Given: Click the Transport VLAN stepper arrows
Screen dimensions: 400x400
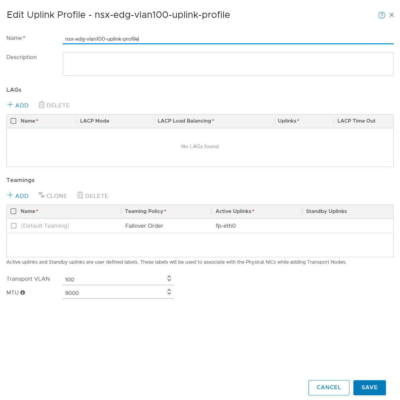Looking at the screenshot, I should 169,278.
